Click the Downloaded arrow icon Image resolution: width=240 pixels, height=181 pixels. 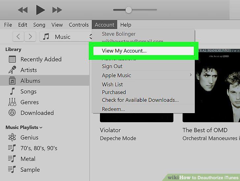pyautogui.click(x=12, y=113)
